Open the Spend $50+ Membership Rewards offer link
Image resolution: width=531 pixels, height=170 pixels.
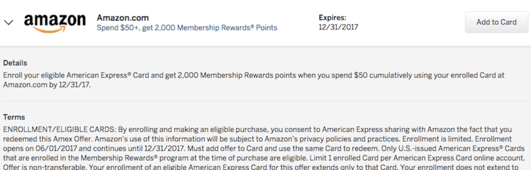187,28
